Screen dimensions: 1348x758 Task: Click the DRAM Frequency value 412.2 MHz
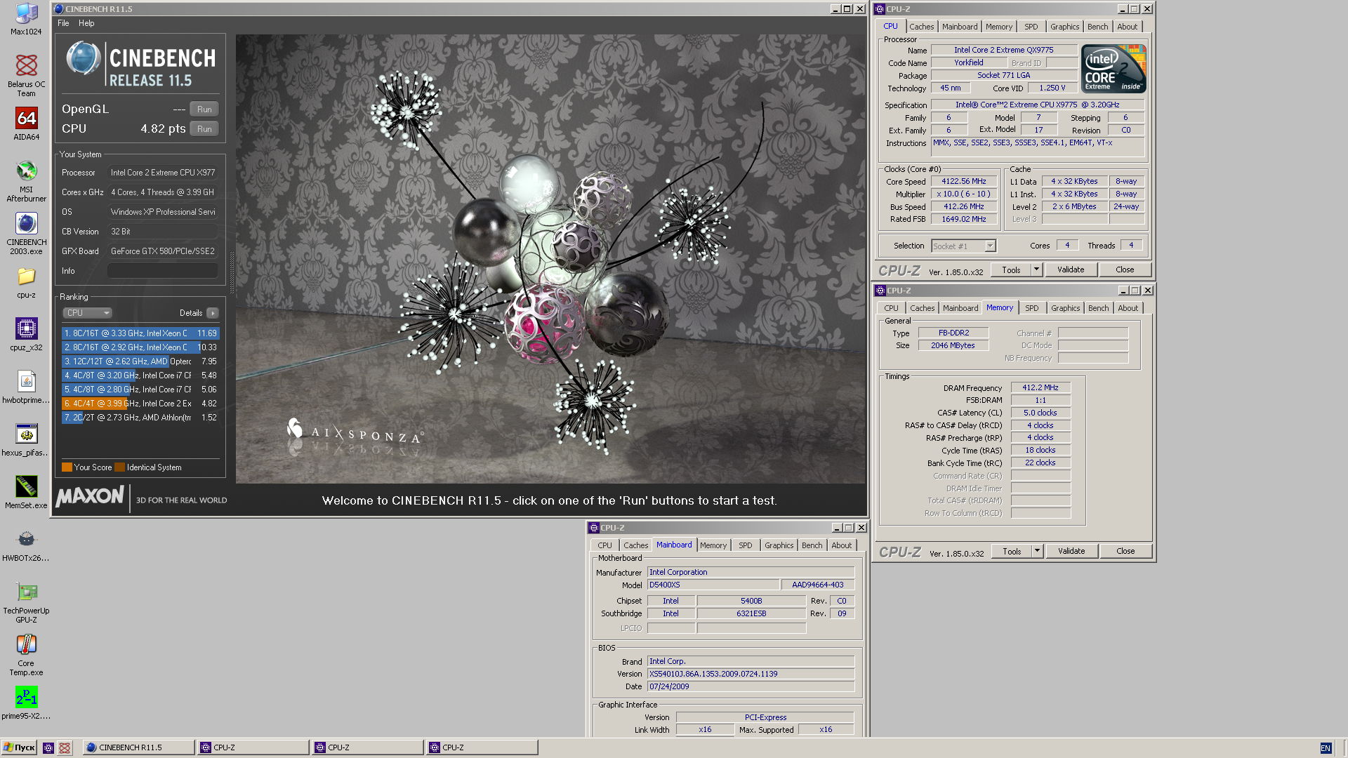point(1040,387)
